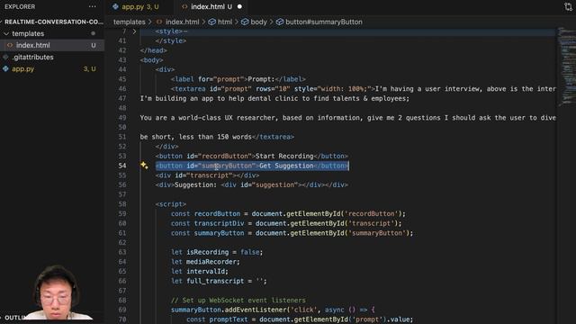
Task: Click "let full_transcript = '';" line
Action: pyautogui.click(x=219, y=281)
